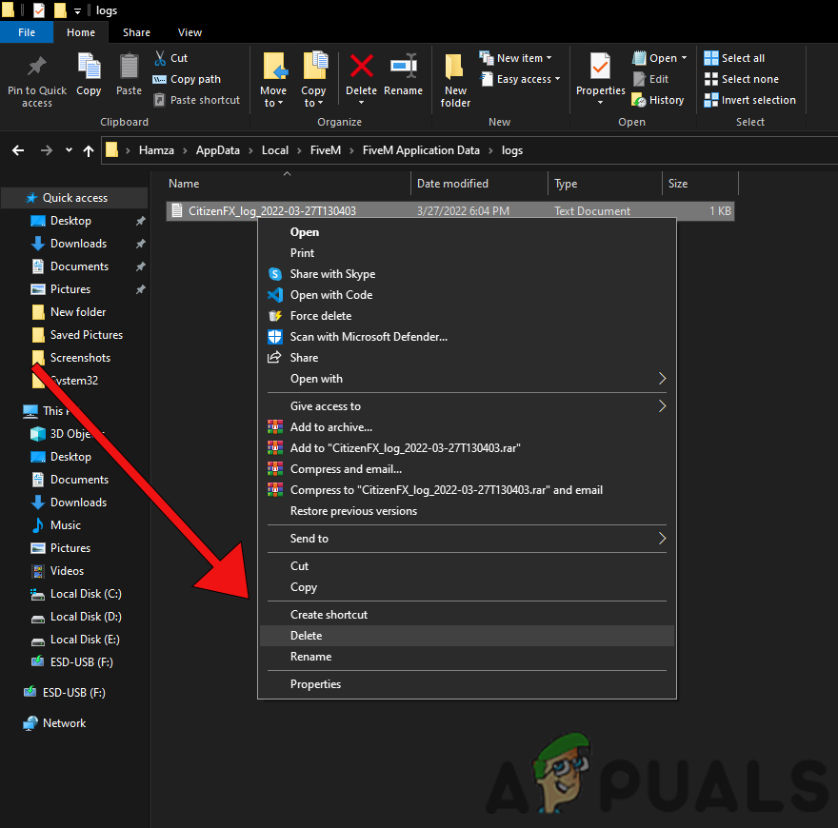Click Copy path in ribbon
This screenshot has width=838, height=828.
(x=187, y=79)
